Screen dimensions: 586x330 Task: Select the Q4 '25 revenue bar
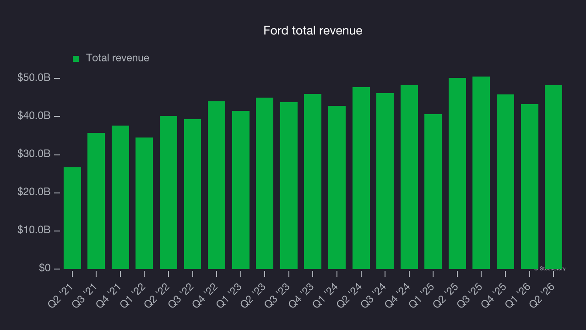click(x=505, y=181)
